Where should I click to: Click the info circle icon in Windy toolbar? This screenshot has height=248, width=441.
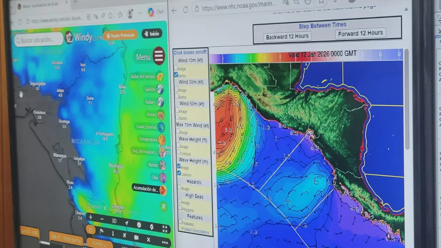tap(139, 225)
